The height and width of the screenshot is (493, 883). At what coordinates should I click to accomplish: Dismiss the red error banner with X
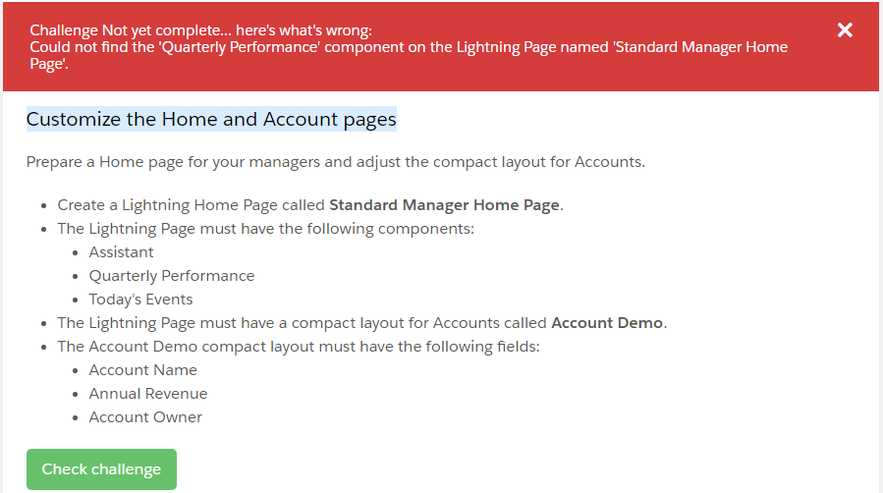[845, 30]
